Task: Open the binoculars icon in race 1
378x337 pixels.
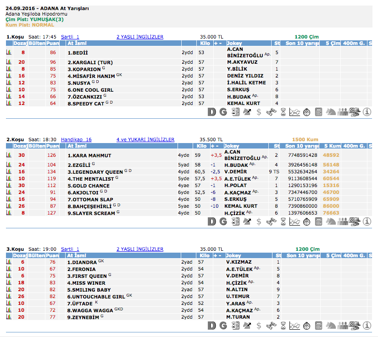Action: click(x=271, y=112)
